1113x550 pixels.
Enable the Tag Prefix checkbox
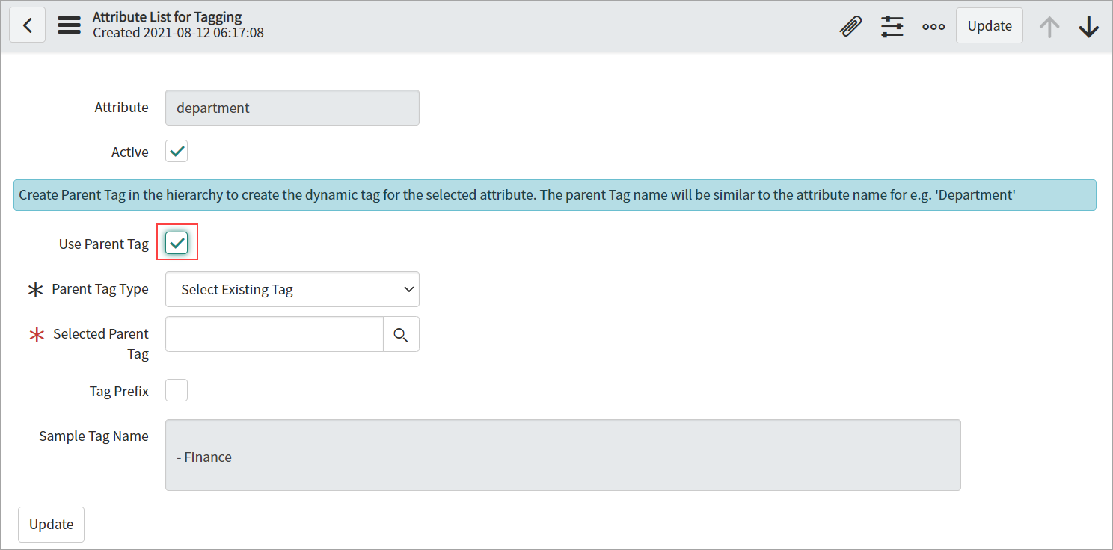pyautogui.click(x=177, y=390)
